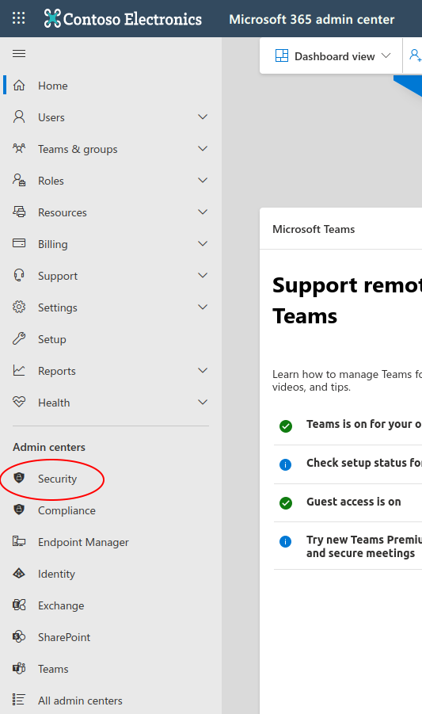Click the Identity diamond icon
The height and width of the screenshot is (714, 422).
tap(19, 573)
